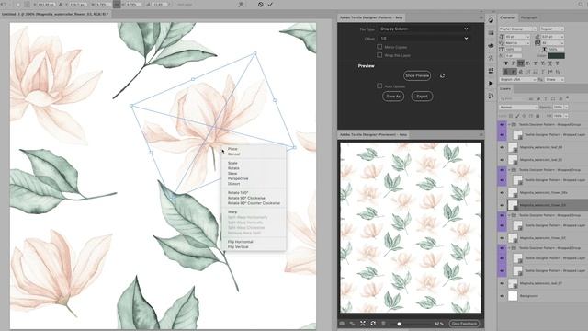The height and width of the screenshot is (331, 588).
Task: Click the lock all padlock icon in Layers
Action: point(537,116)
